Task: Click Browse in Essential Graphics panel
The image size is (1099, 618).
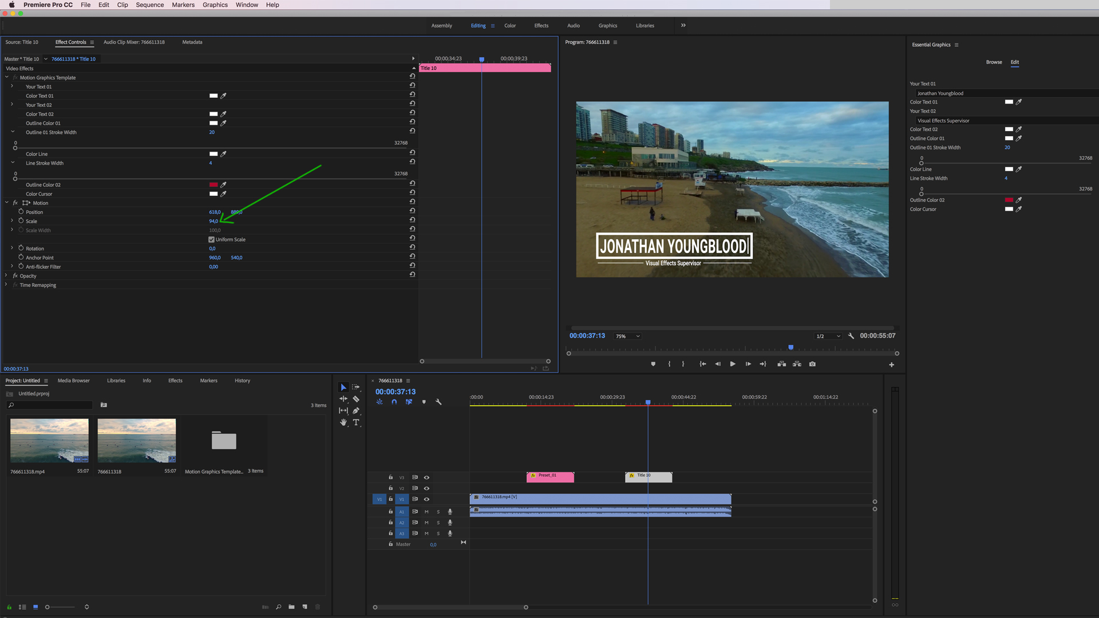Action: pos(994,62)
